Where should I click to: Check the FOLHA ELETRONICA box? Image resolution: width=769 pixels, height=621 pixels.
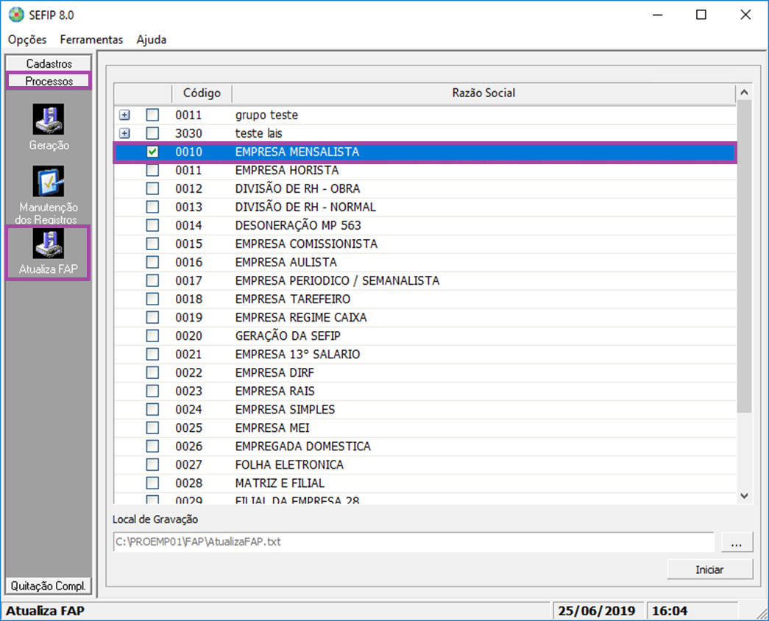click(x=152, y=464)
